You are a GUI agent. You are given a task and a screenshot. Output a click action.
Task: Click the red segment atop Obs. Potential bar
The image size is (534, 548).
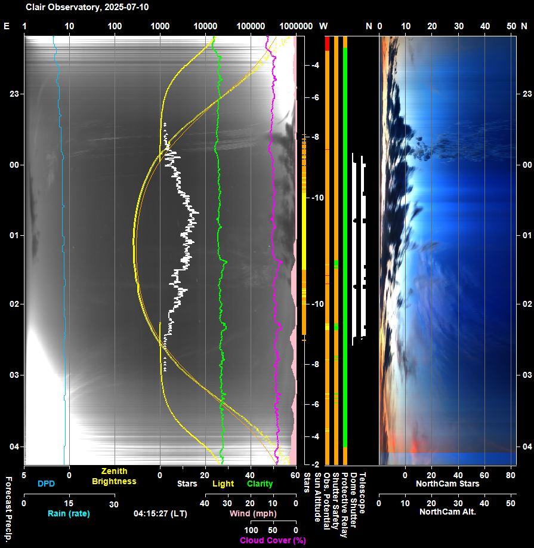point(327,44)
